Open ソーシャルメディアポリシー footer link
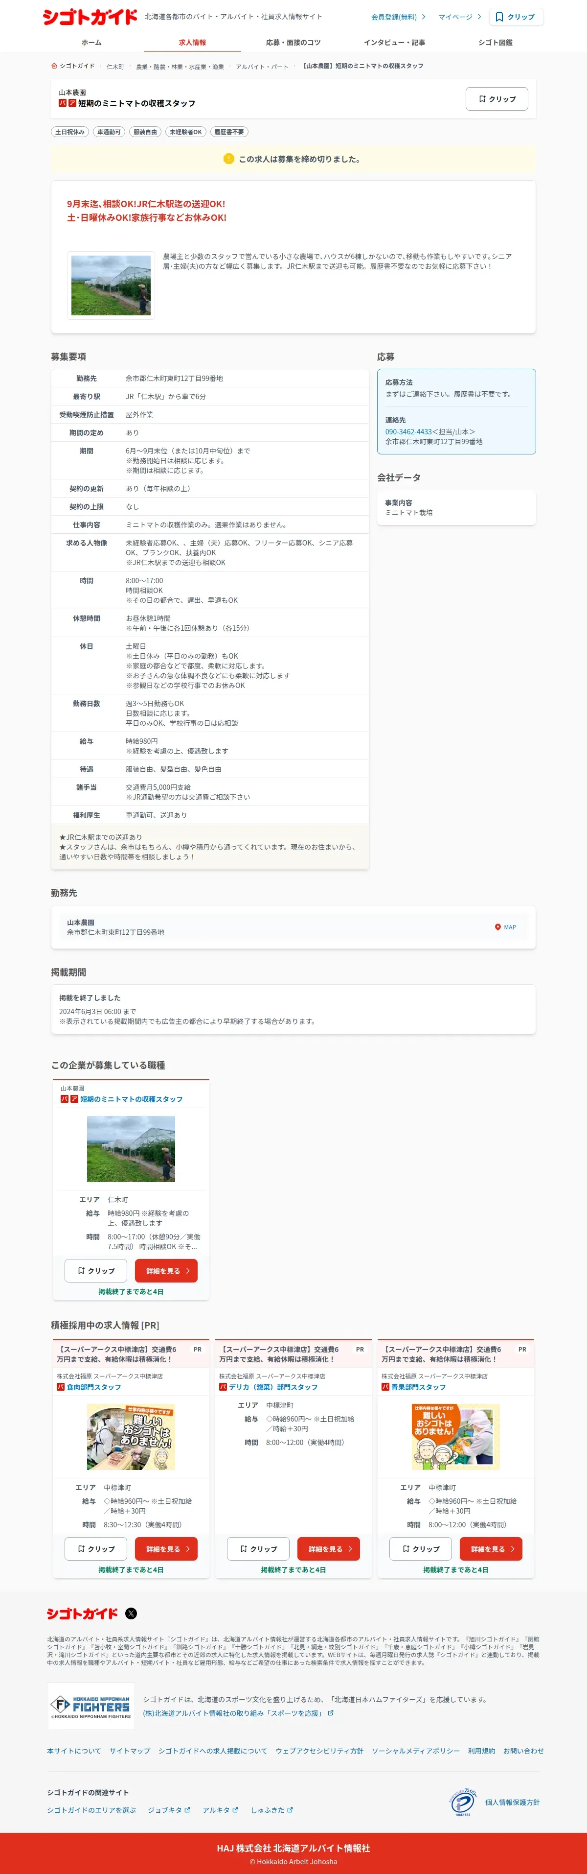Screen dimensions: 587x1874 click(x=416, y=1750)
